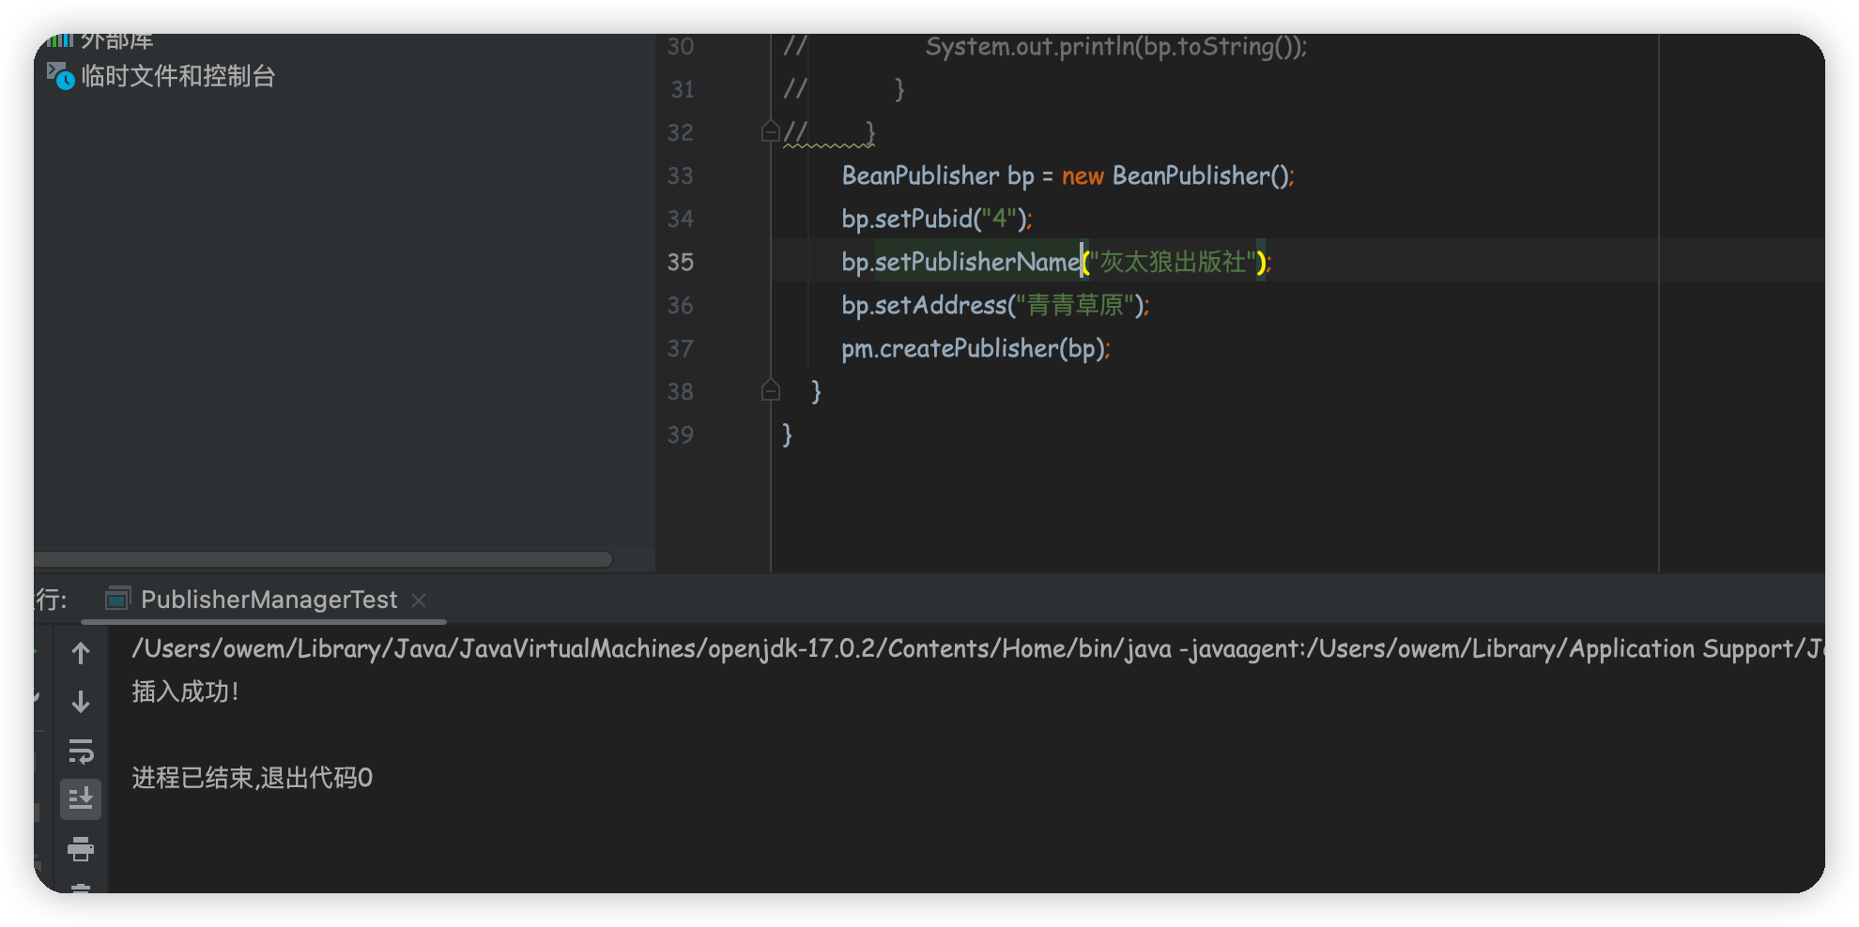Collapse the code fold marker at line 38
This screenshot has width=1859, height=927.
point(771,390)
